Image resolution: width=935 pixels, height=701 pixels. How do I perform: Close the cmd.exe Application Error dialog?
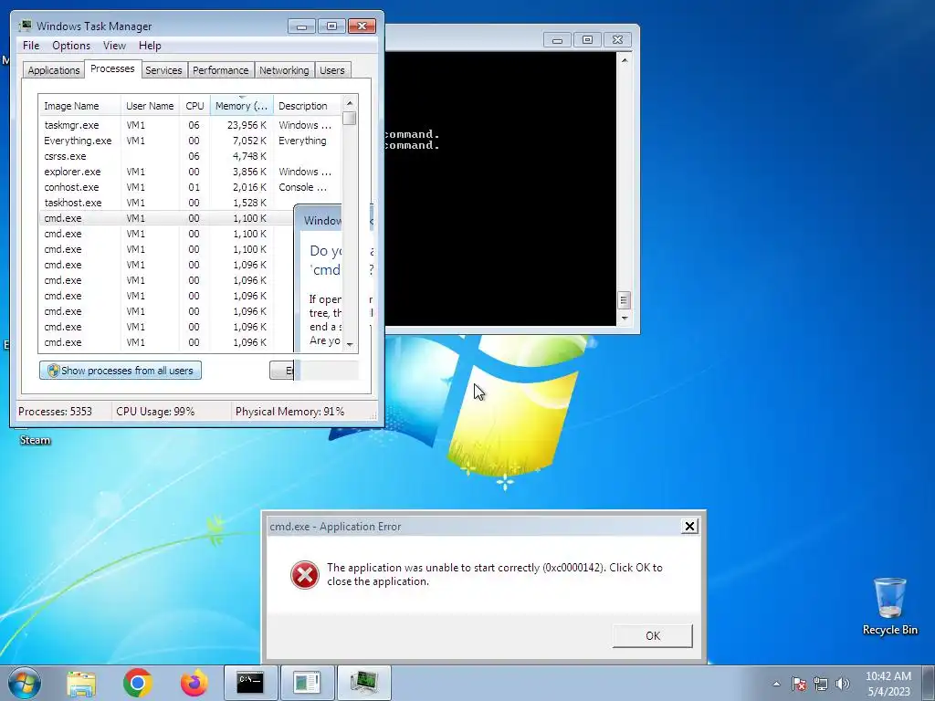tap(689, 526)
